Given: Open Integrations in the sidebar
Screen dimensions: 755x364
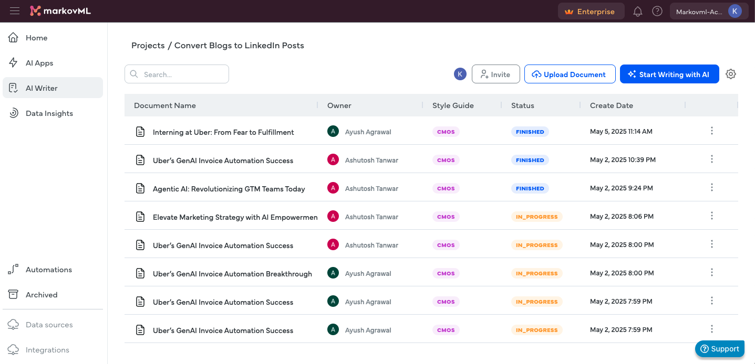Looking at the screenshot, I should coord(53,350).
